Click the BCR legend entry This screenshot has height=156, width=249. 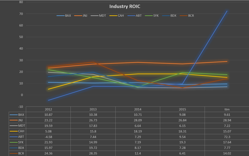[187, 15]
